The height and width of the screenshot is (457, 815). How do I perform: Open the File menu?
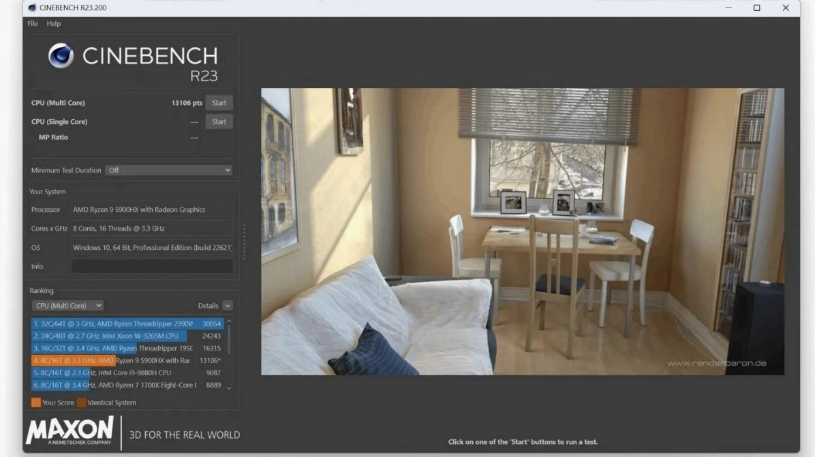click(x=31, y=22)
